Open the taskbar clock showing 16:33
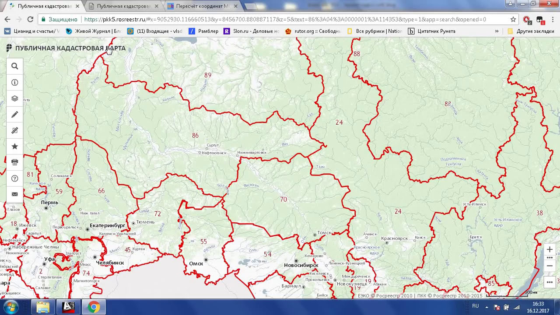The width and height of the screenshot is (560, 315). 538,307
